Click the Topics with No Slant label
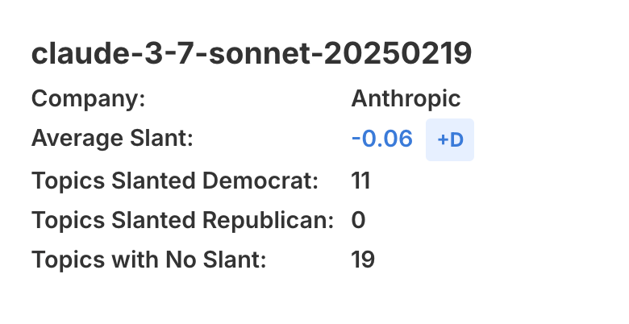Image resolution: width=629 pixels, height=324 pixels. [148, 260]
